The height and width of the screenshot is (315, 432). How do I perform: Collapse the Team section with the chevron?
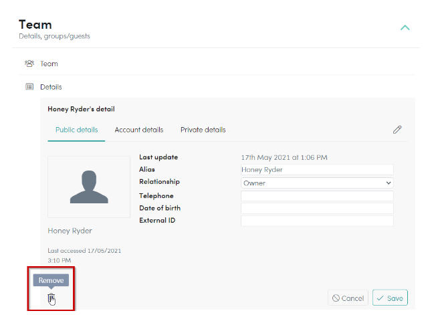(405, 27)
